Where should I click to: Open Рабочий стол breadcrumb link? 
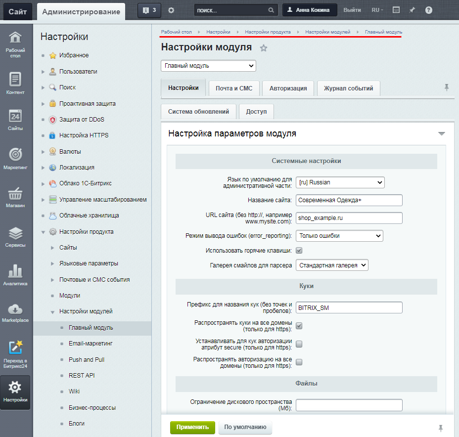(x=176, y=32)
